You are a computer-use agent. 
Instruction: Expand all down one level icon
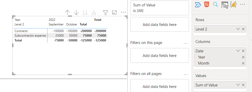tap(94, 13)
